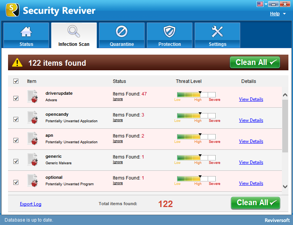
Task: View Details for optional
Action: pyautogui.click(x=251, y=183)
